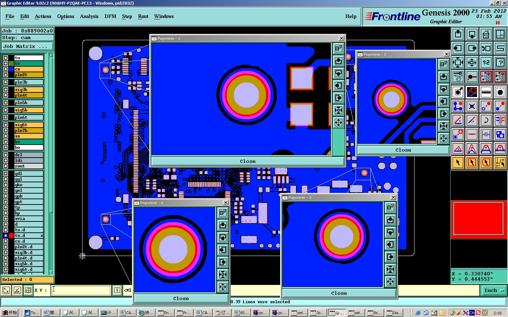Click the rotate curved arrow icon
The image size is (508, 317).
(x=486, y=120)
